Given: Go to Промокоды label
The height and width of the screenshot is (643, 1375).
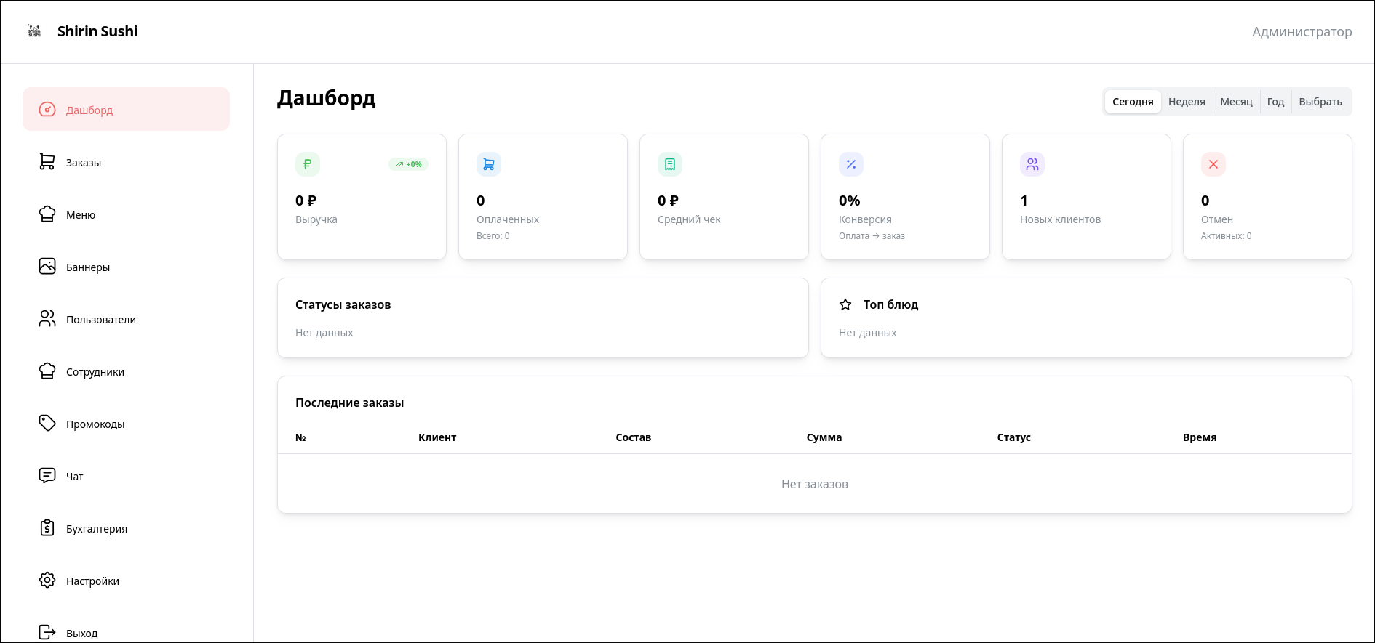Looking at the screenshot, I should click(x=95, y=424).
